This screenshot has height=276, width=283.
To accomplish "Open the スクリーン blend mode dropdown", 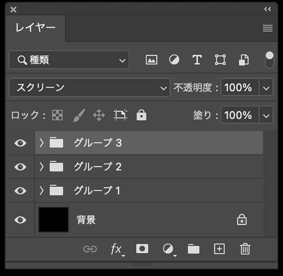I will click(x=89, y=88).
